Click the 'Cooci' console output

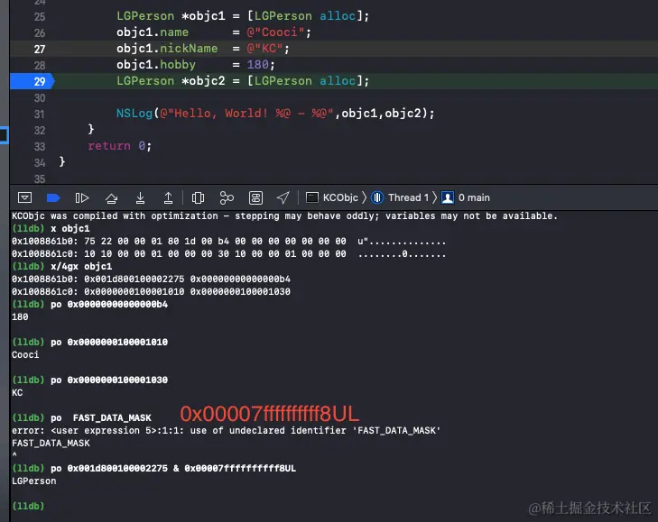tap(25, 354)
